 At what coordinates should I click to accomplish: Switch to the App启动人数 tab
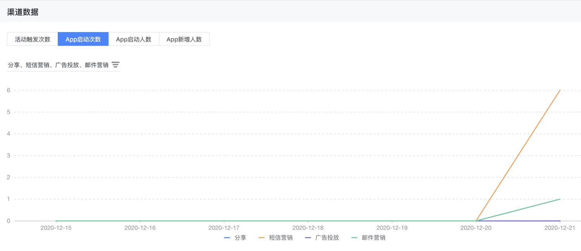(134, 39)
